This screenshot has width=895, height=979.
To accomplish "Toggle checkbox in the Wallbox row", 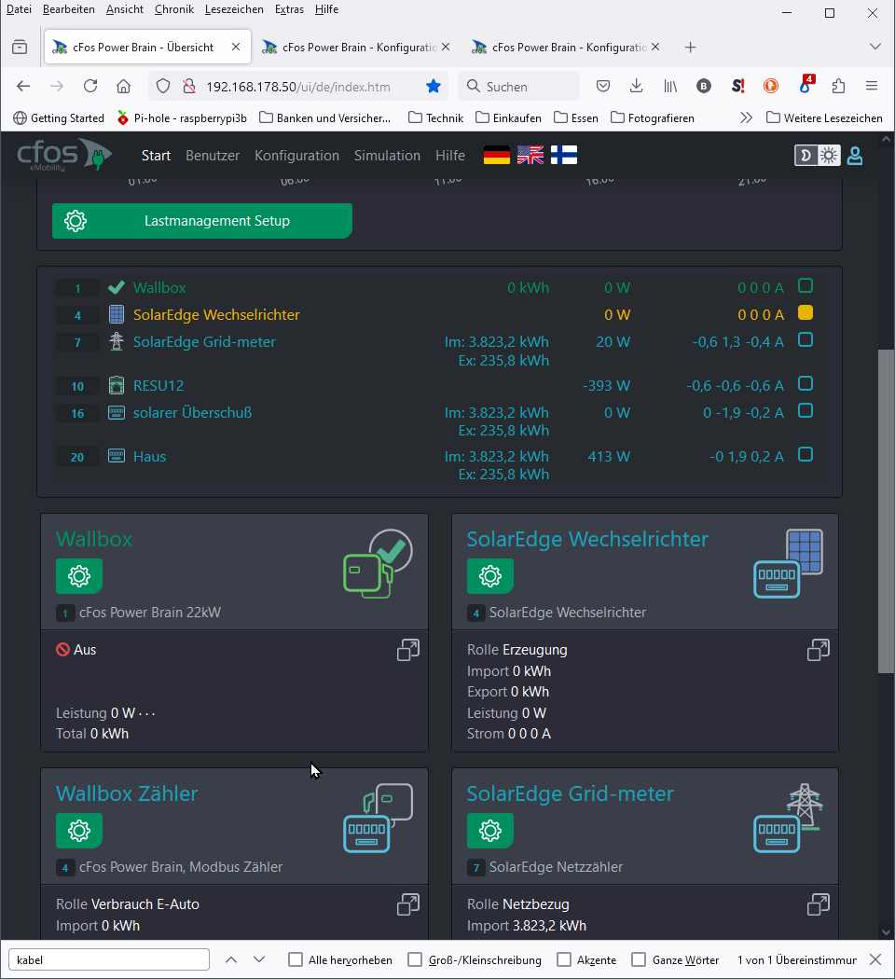I will 805,286.
